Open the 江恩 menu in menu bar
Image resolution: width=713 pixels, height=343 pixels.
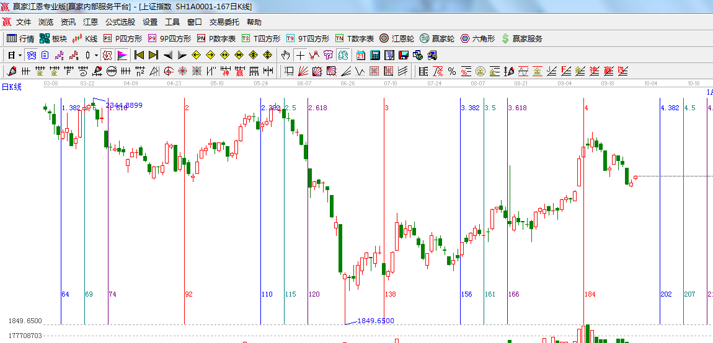tap(91, 22)
